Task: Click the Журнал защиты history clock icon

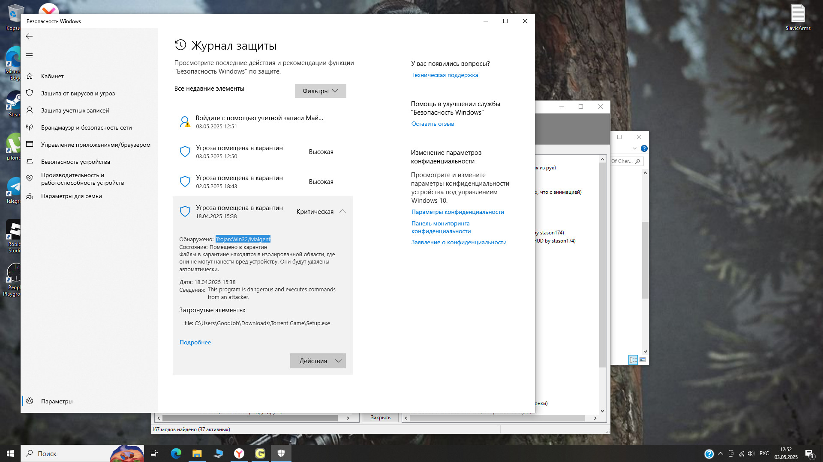Action: (x=180, y=45)
